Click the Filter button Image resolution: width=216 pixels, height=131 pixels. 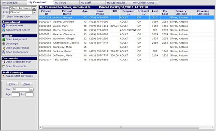(x=12, y=84)
